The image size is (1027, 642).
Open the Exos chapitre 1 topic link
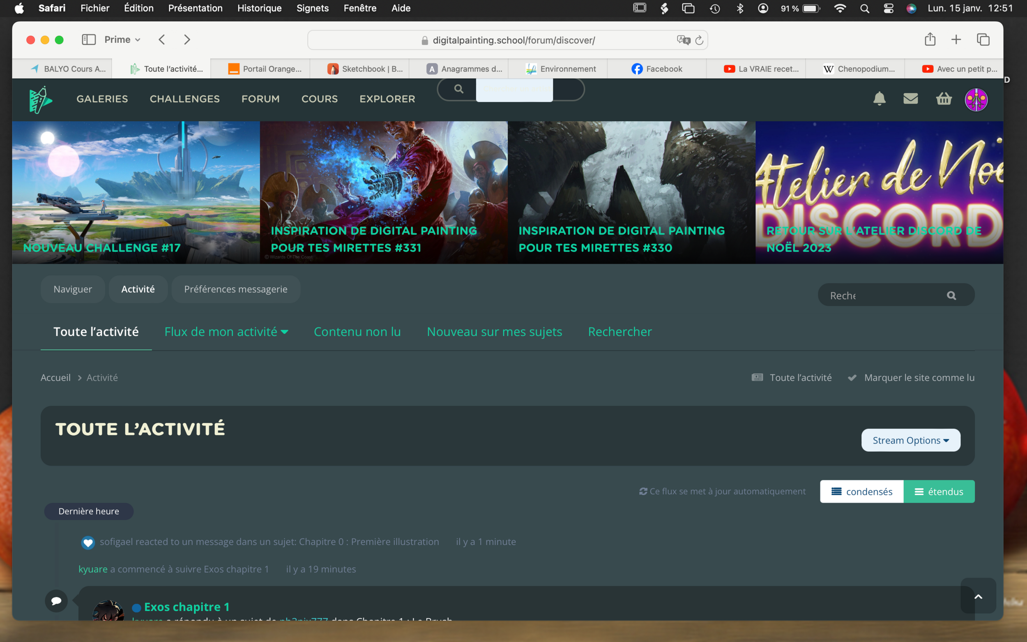pyautogui.click(x=187, y=607)
